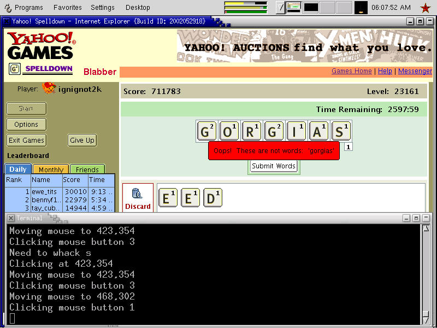The height and width of the screenshot is (328, 437).
Task: Click the R tile in word row
Action: pos(251,131)
